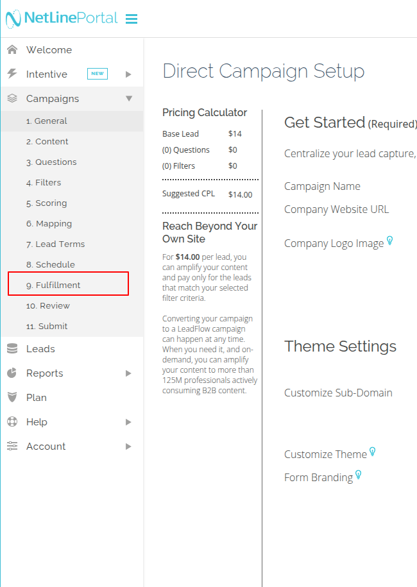Collapse the Campaigns menu arrow
417x587 pixels.
coord(129,99)
